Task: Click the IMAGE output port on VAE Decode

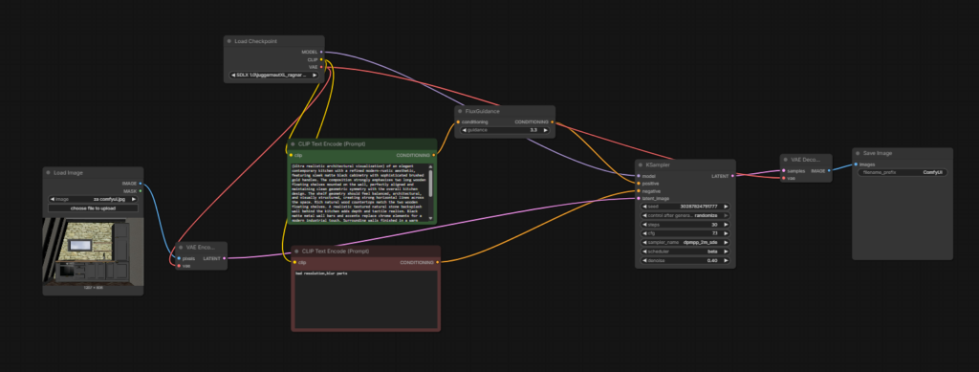Action: coord(829,170)
